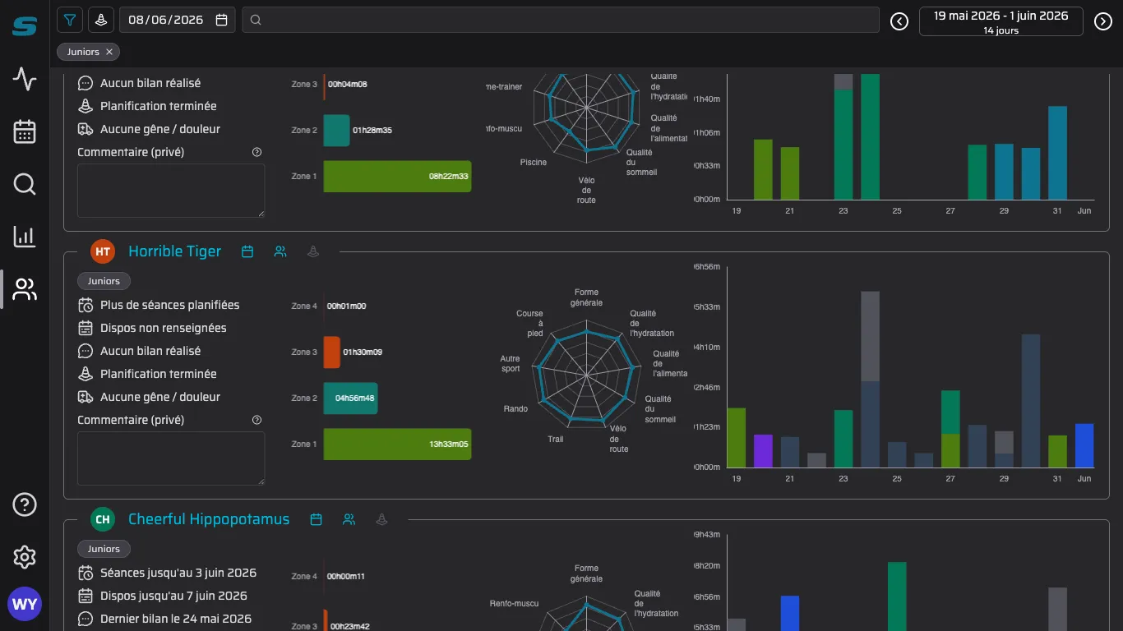
Task: Click the top search bar
Action: coord(561,20)
